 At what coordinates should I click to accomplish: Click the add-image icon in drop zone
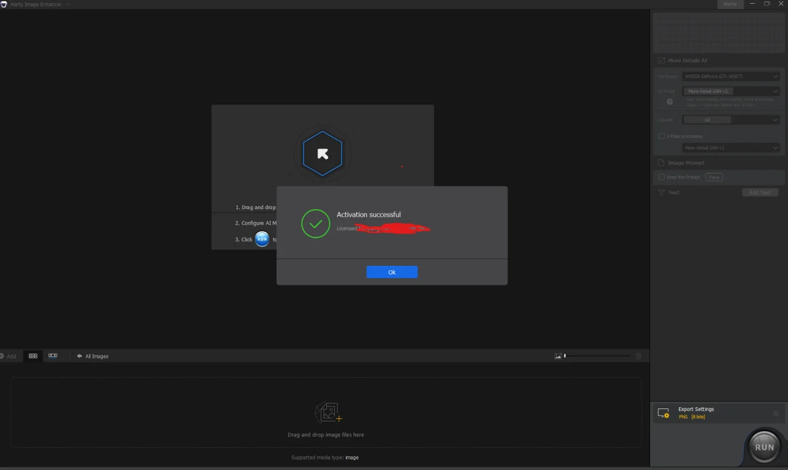328,412
